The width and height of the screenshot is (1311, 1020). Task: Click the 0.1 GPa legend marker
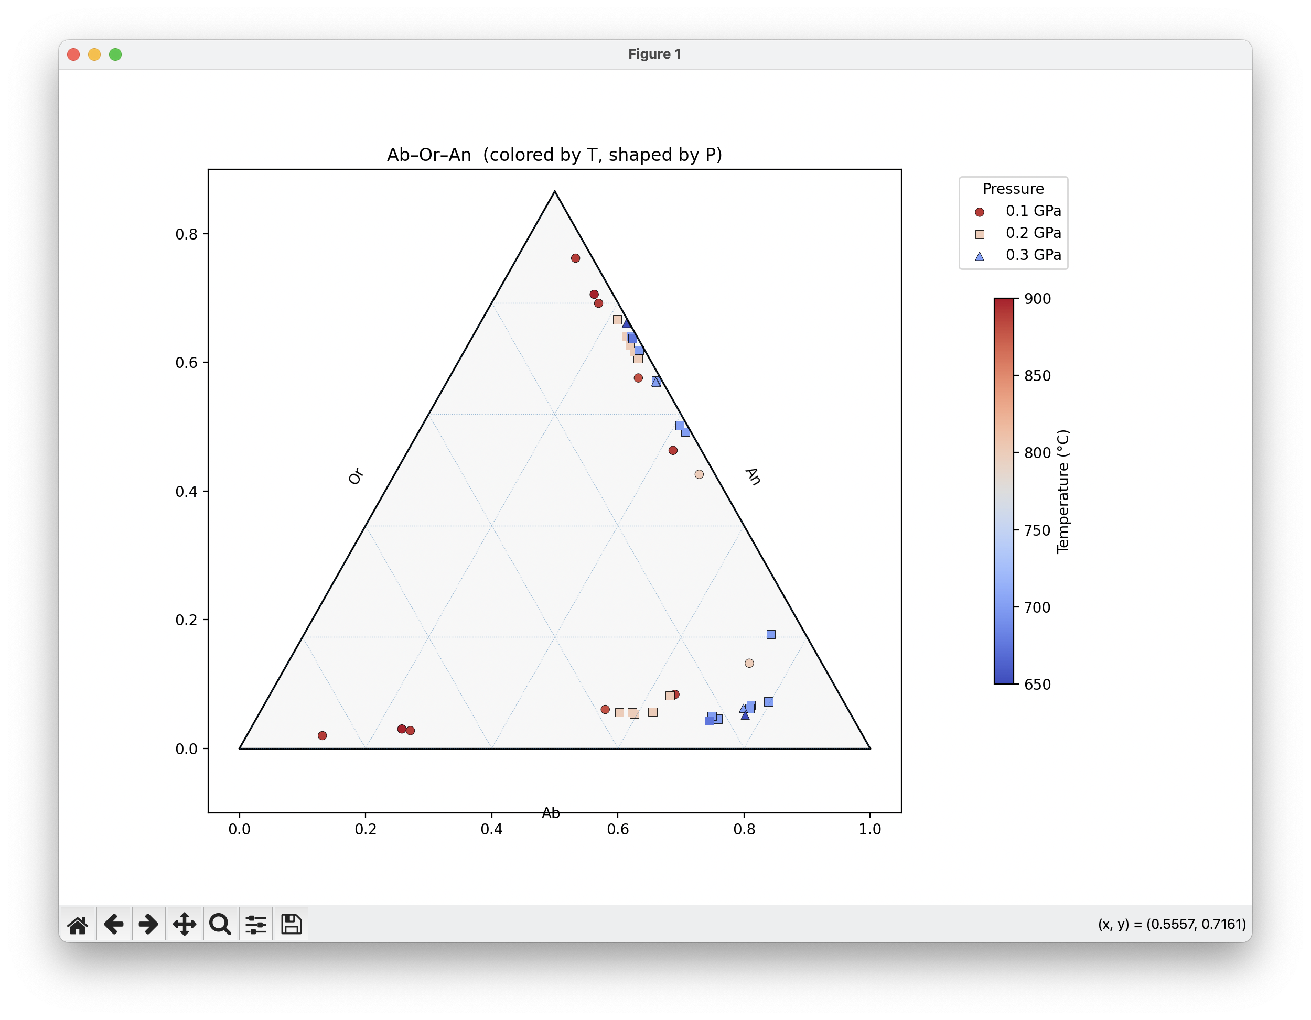point(980,212)
